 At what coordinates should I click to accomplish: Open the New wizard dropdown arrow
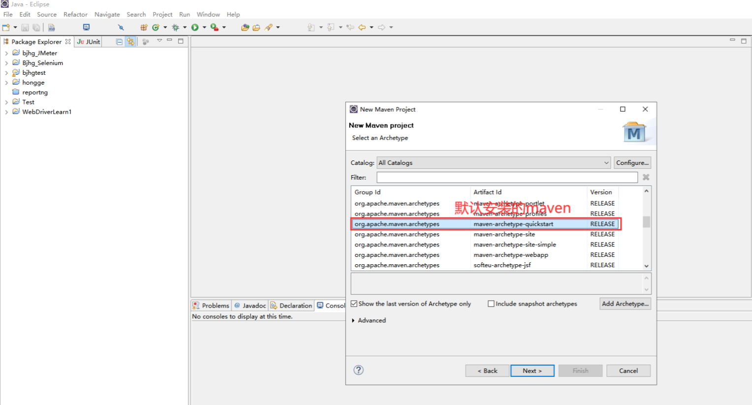click(x=15, y=28)
